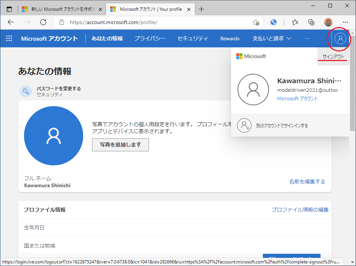Select the 生年月日 profile row
356x266 pixels.
175,228
